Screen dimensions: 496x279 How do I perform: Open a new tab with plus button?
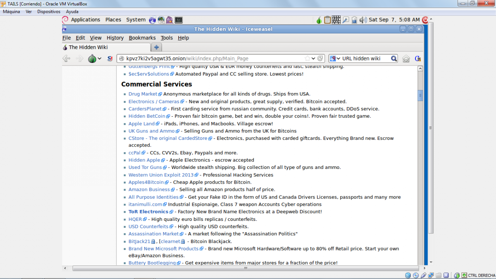157,47
